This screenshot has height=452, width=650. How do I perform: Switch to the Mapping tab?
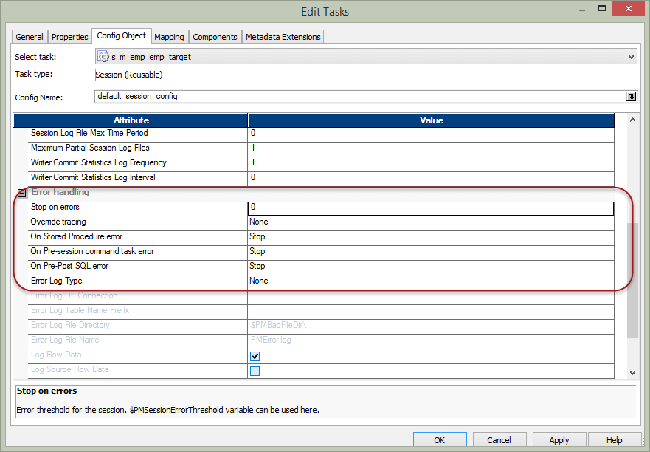(169, 37)
